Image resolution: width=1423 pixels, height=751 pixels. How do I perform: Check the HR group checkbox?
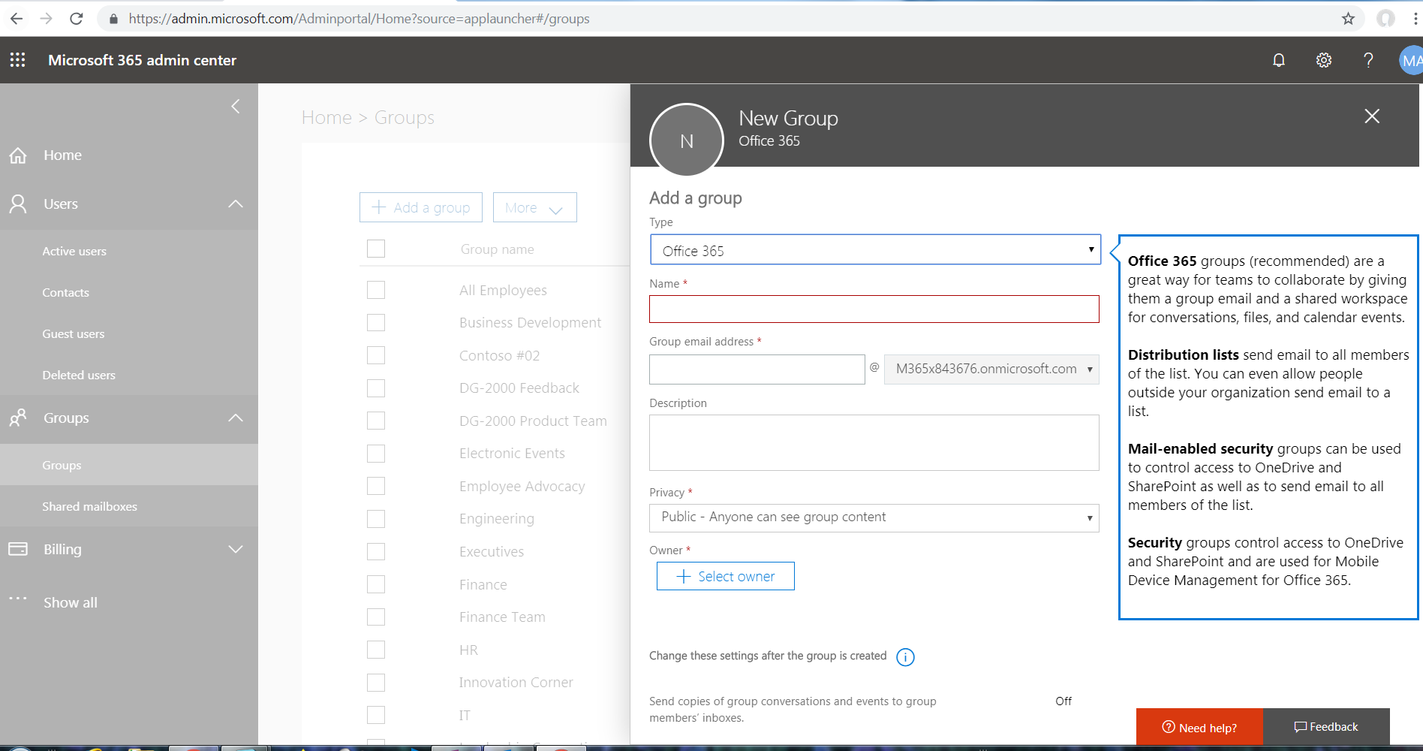pos(376,650)
